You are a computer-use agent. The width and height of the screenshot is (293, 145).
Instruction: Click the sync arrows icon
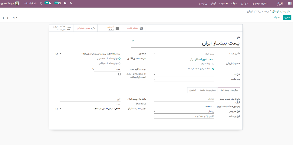coord(69,28)
